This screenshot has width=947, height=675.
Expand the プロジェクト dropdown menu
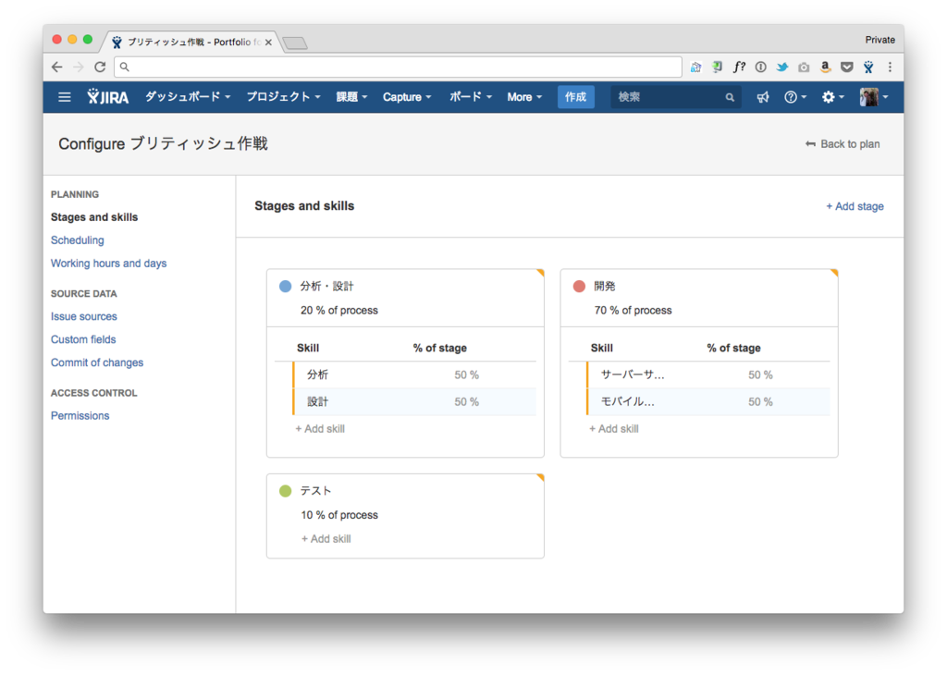click(283, 96)
